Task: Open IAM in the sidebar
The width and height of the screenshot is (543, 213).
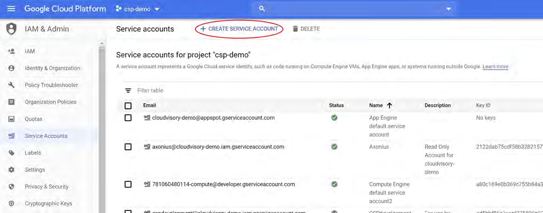Action: (x=30, y=51)
